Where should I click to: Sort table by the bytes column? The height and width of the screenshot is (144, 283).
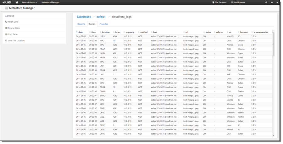point(118,32)
